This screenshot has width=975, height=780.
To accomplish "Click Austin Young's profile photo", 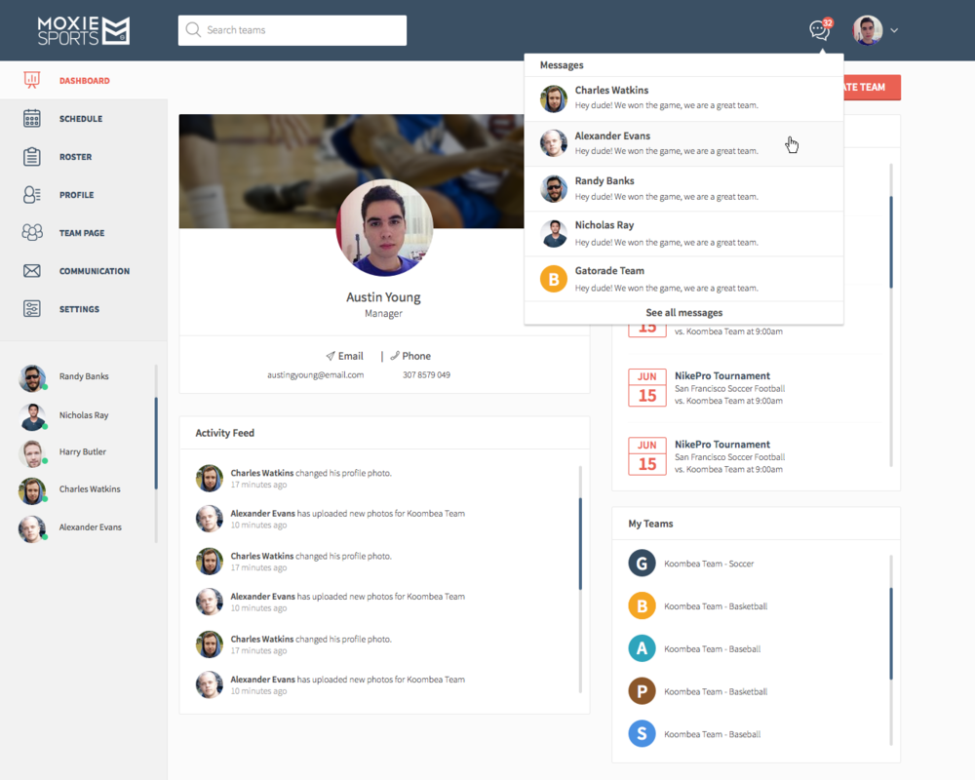I will (384, 227).
